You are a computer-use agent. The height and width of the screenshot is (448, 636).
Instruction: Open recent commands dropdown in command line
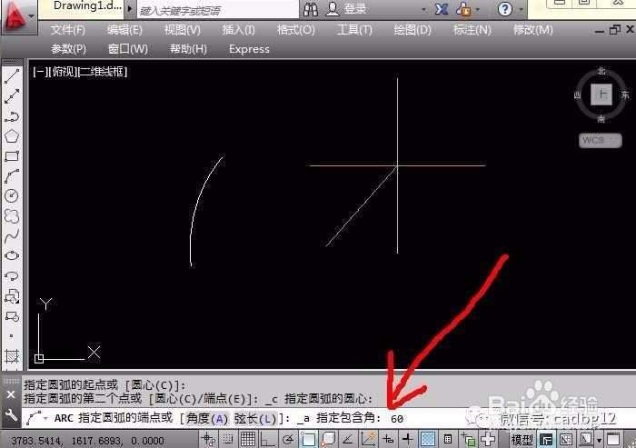click(x=45, y=418)
